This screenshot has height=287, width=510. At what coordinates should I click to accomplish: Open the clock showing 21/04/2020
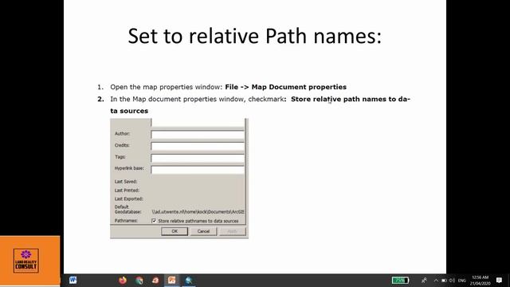[x=480, y=281]
